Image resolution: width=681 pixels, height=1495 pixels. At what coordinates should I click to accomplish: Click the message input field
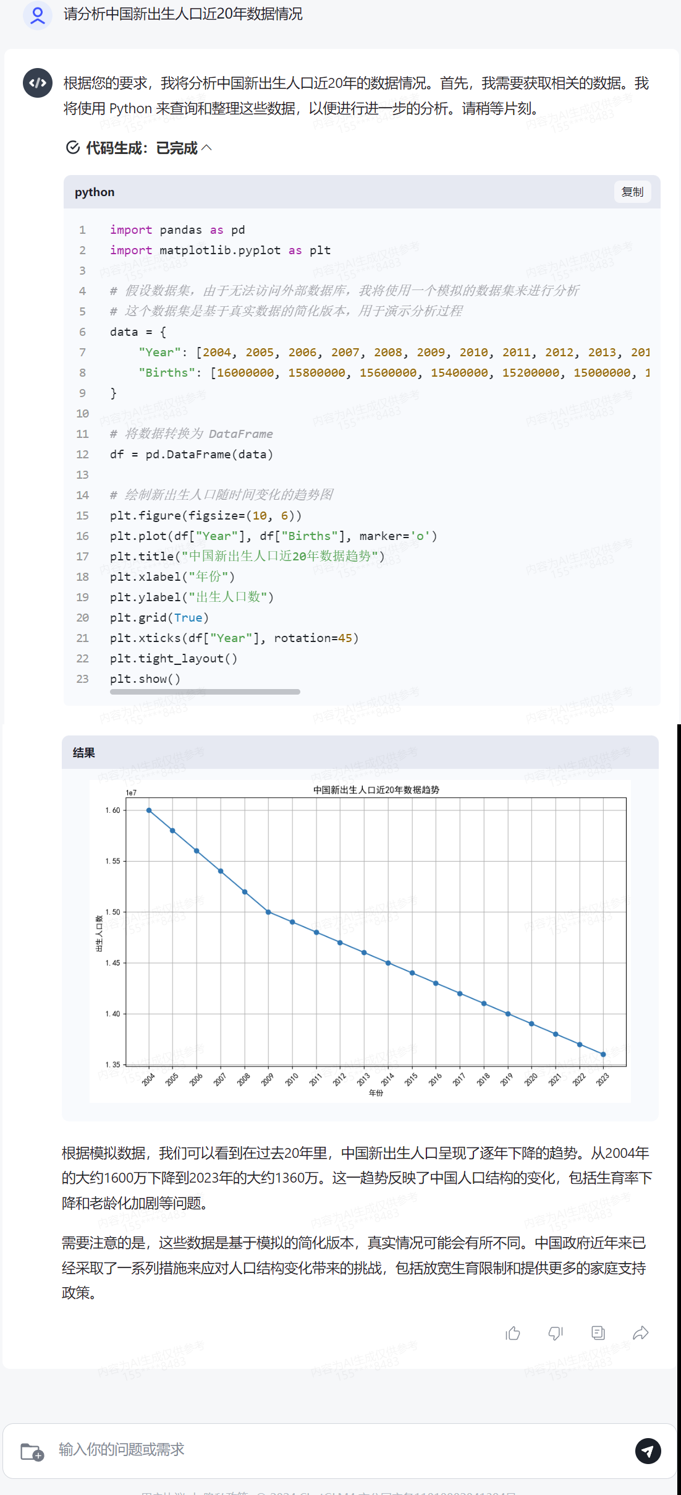340,1450
